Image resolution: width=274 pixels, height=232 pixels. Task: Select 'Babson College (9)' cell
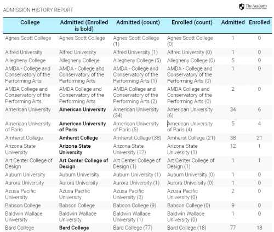coord(135,206)
